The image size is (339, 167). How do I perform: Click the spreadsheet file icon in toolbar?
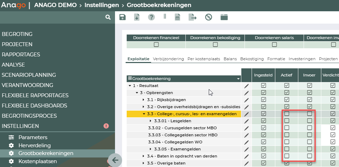178,17
